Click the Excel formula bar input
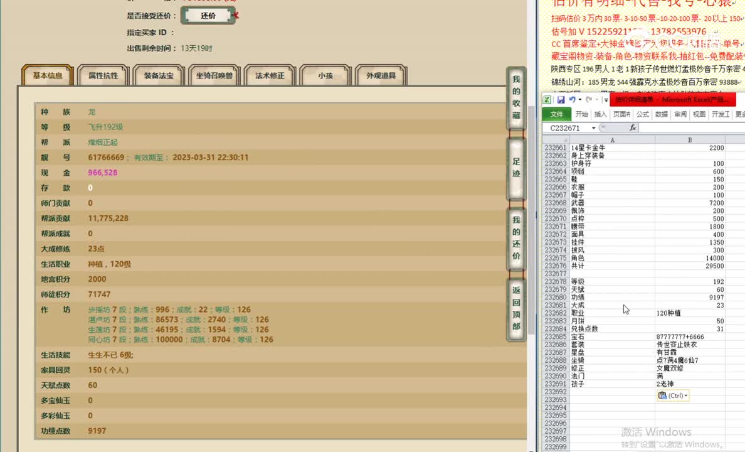The width and height of the screenshot is (745, 452). coord(691,128)
